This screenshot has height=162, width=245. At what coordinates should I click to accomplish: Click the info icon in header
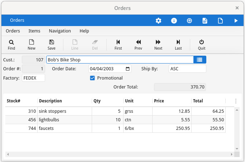coord(174,21)
